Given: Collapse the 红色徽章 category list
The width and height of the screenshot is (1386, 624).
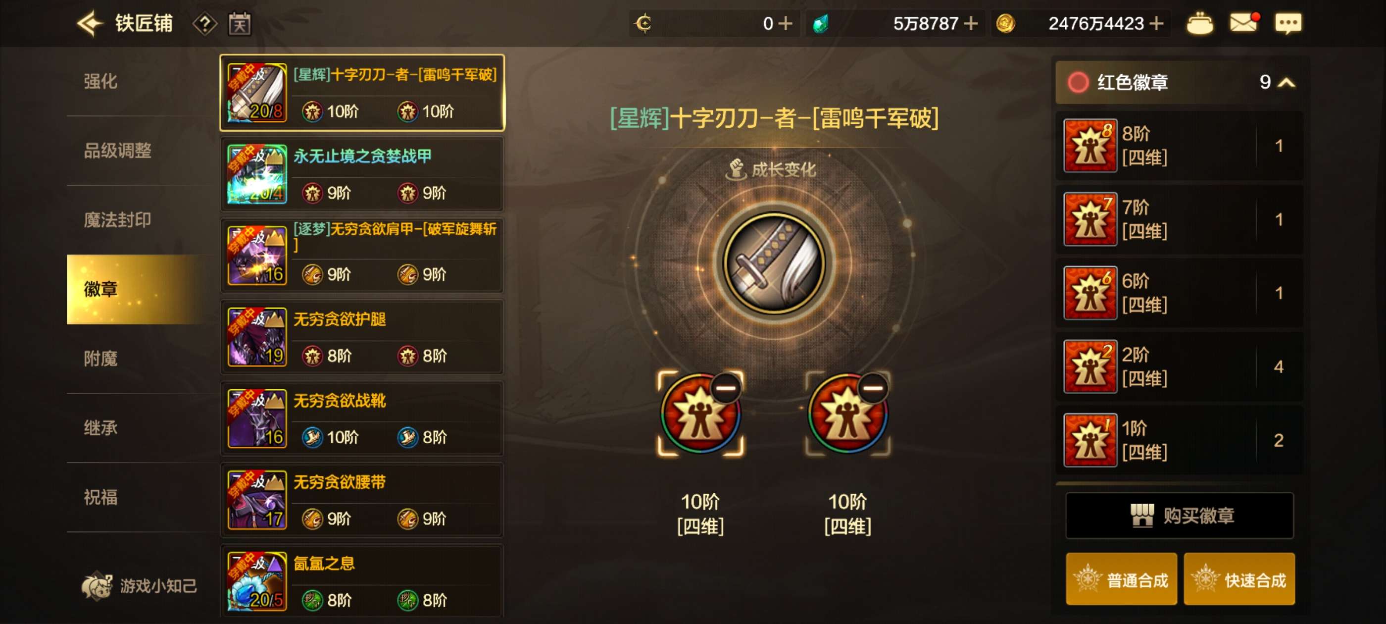Looking at the screenshot, I should click(1286, 82).
